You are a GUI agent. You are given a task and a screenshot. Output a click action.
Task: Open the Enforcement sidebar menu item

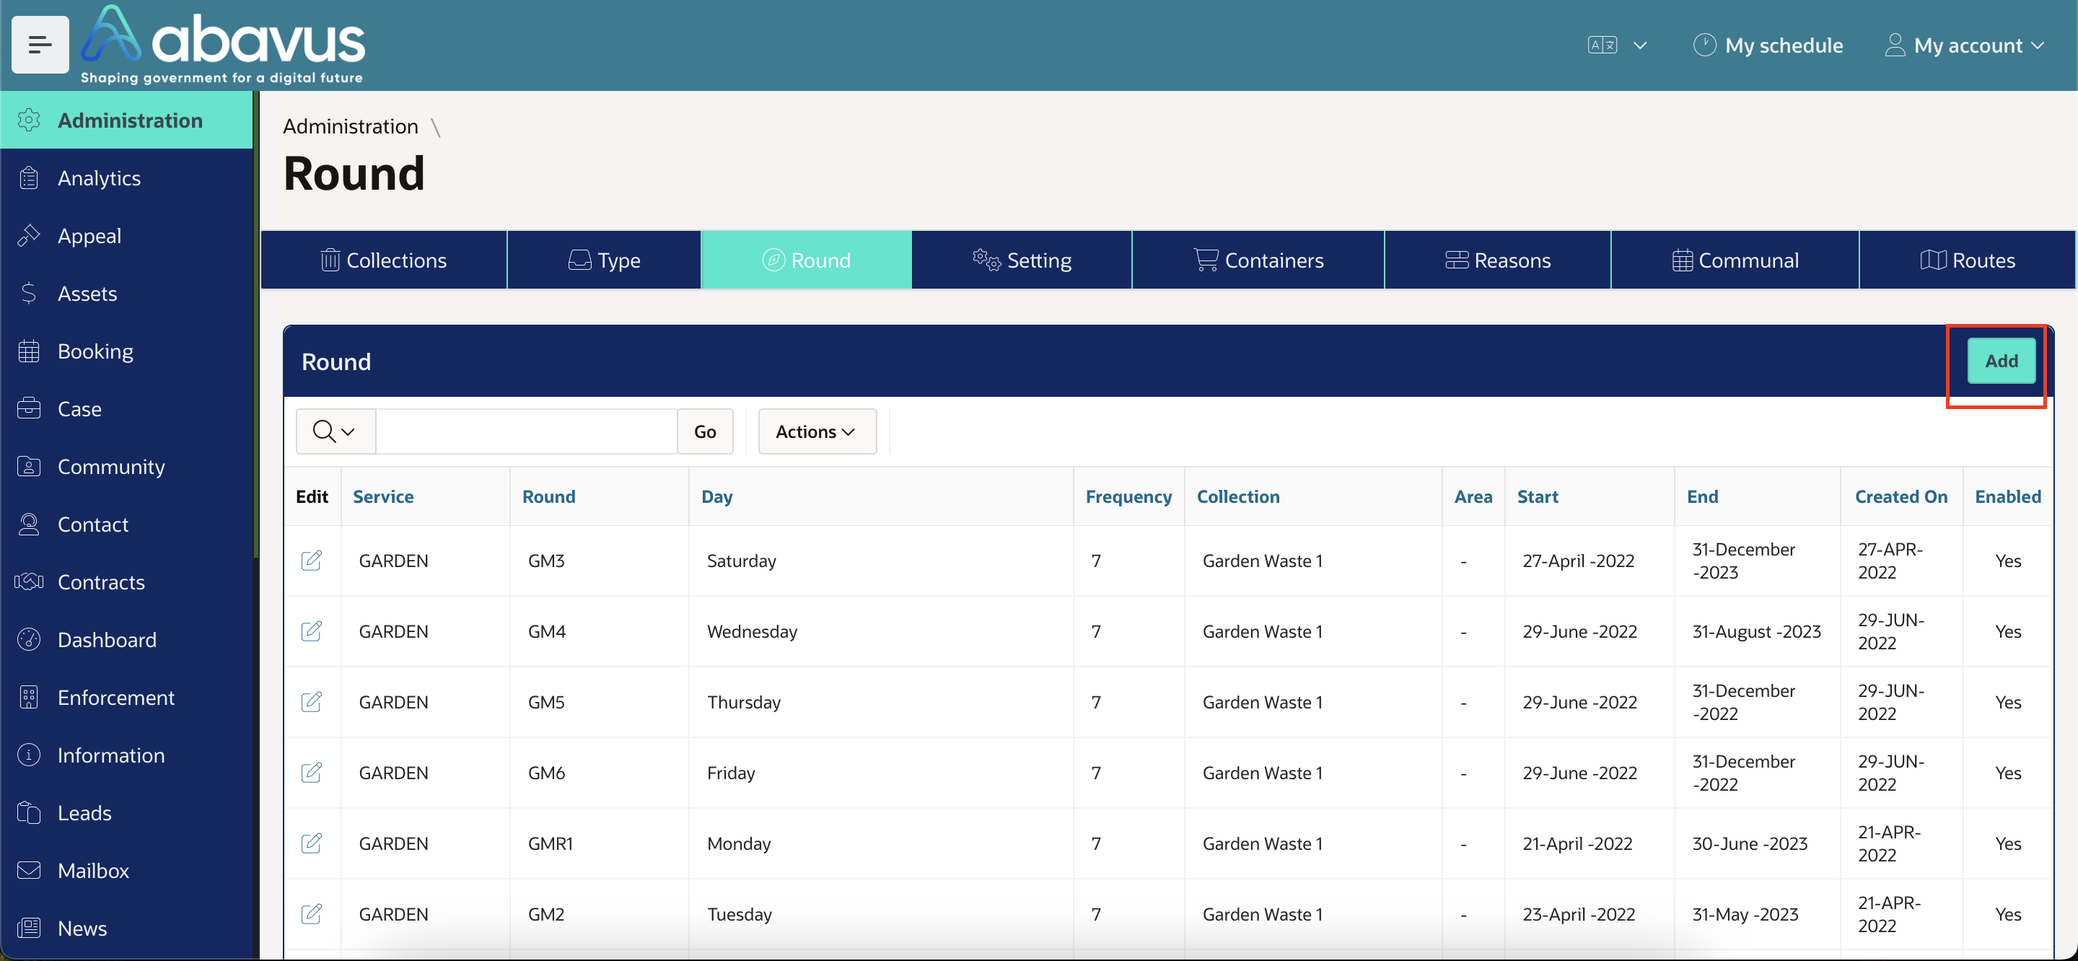127,697
